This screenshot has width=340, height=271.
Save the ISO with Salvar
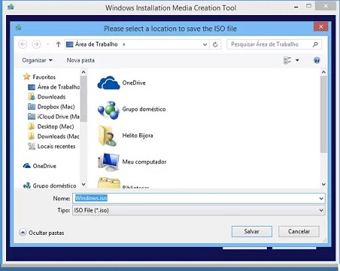252,231
